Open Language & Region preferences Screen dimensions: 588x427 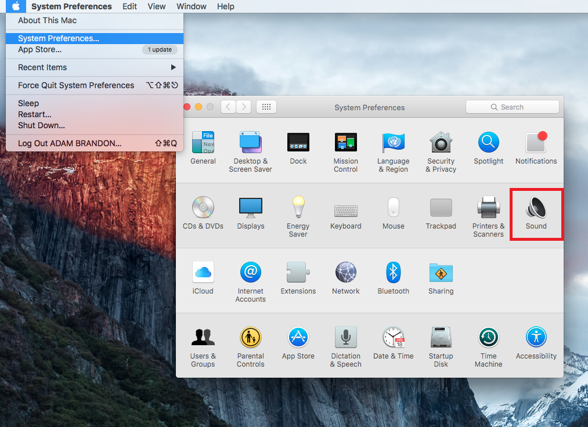[394, 152]
